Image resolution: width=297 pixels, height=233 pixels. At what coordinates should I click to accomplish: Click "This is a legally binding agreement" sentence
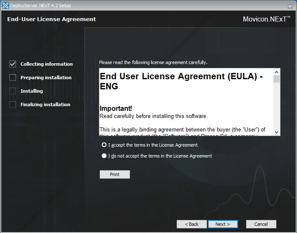(183, 130)
